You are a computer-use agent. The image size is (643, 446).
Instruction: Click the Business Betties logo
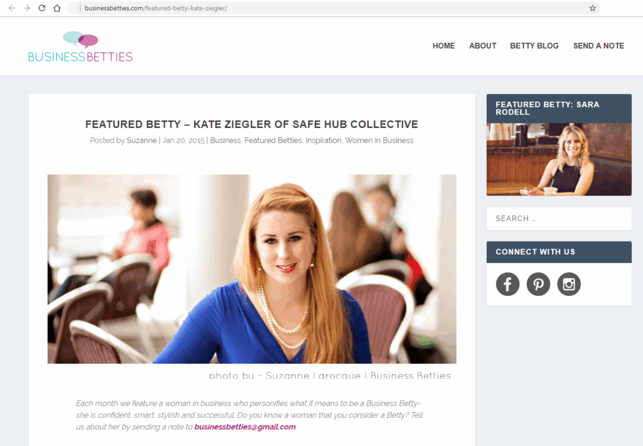tap(80, 46)
